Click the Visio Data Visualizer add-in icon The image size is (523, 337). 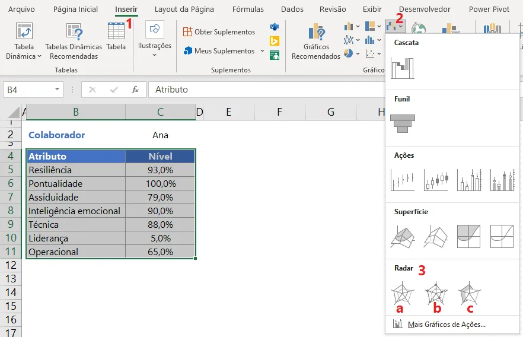click(274, 27)
